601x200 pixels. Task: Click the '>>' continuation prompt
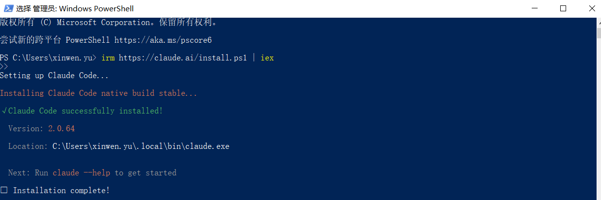4,67
